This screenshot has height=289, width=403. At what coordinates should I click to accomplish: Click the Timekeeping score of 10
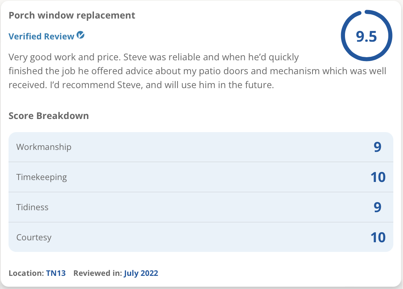(378, 177)
